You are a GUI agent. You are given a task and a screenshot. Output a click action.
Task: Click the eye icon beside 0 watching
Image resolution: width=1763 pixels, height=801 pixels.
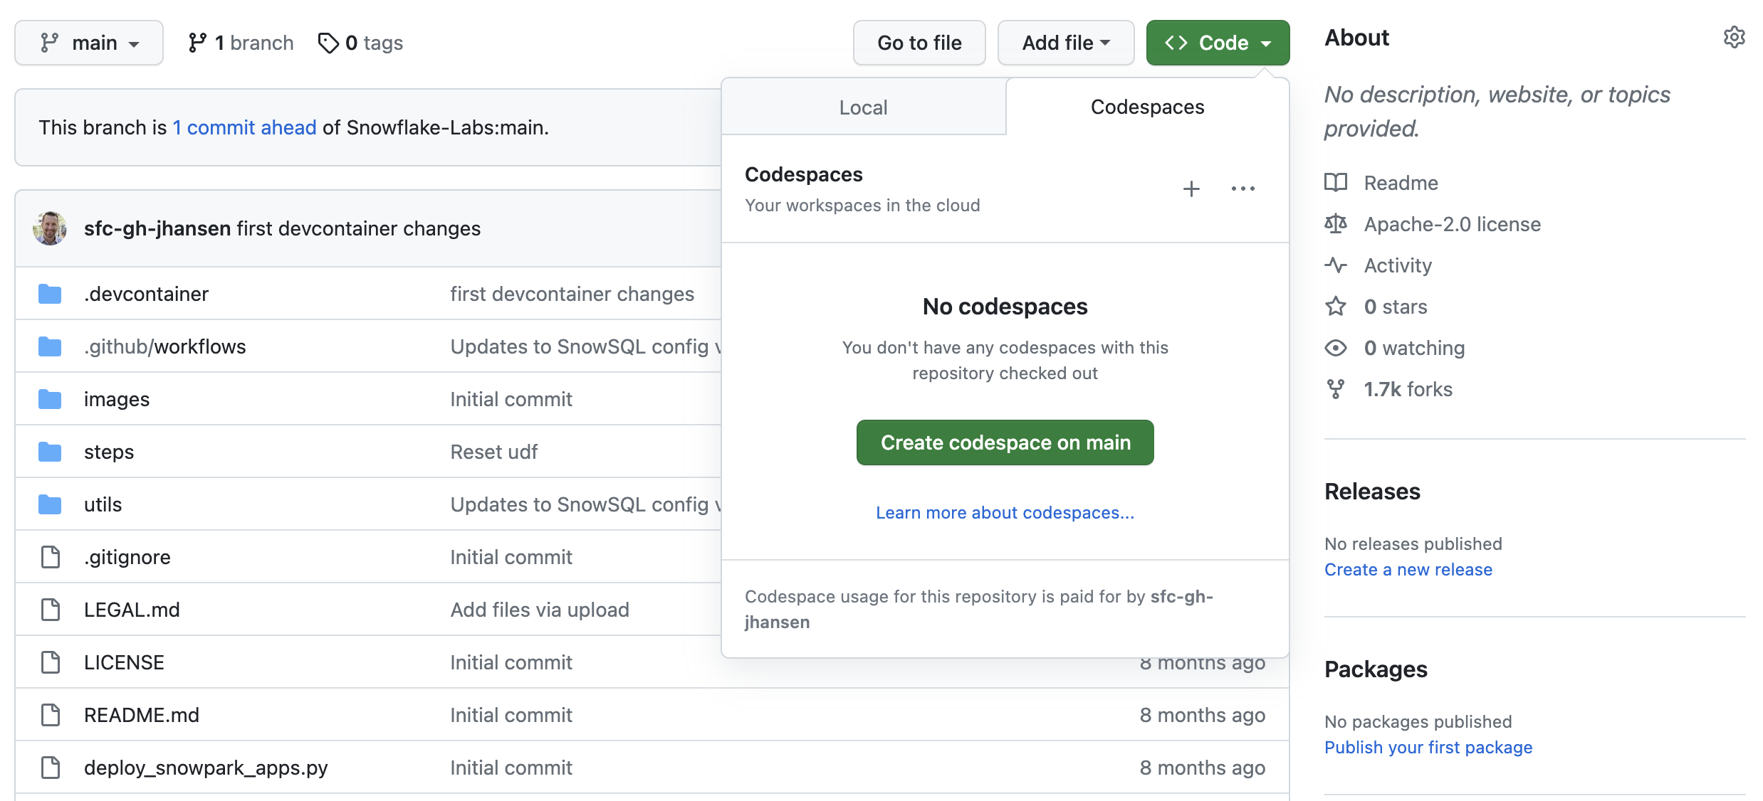(x=1338, y=348)
